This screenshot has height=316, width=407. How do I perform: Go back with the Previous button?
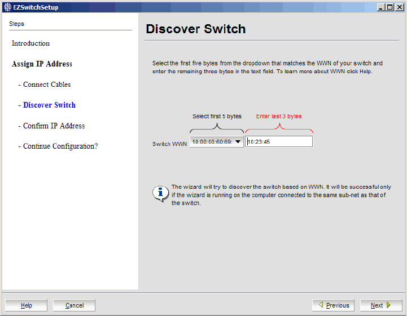coord(333,305)
